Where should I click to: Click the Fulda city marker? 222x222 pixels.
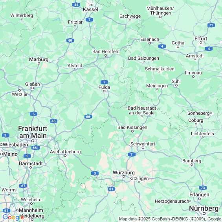(104, 91)
